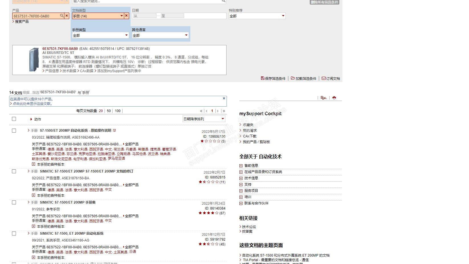469x264 pixels.
Task: Expand the 培训 section
Action: pyautogui.click(x=241, y=197)
